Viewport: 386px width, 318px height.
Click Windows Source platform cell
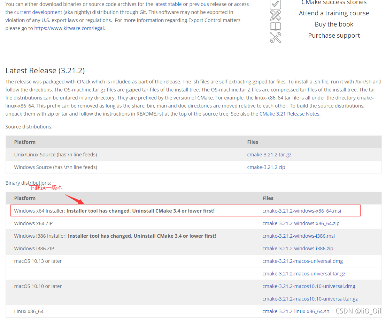55,167
